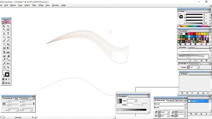The image size is (212, 119).
Task: Open the Roman font style dropdown
Action: pos(185,107)
